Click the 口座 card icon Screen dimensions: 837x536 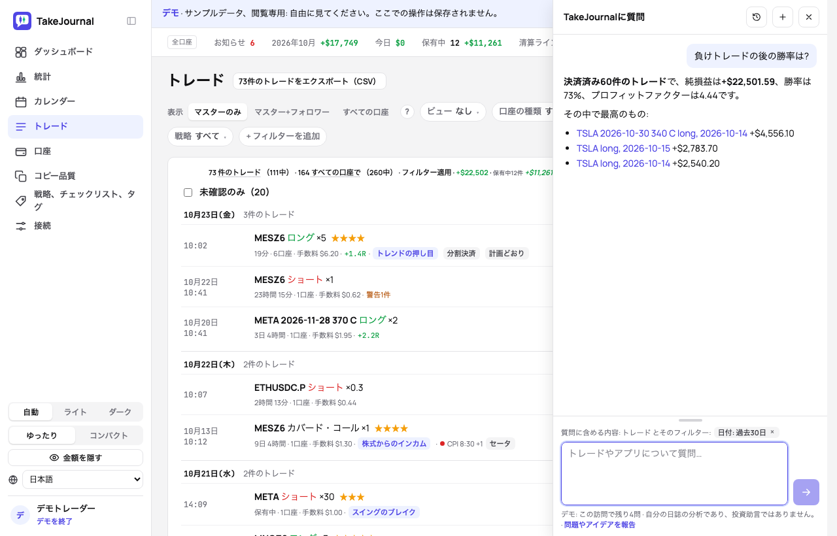[x=21, y=151]
